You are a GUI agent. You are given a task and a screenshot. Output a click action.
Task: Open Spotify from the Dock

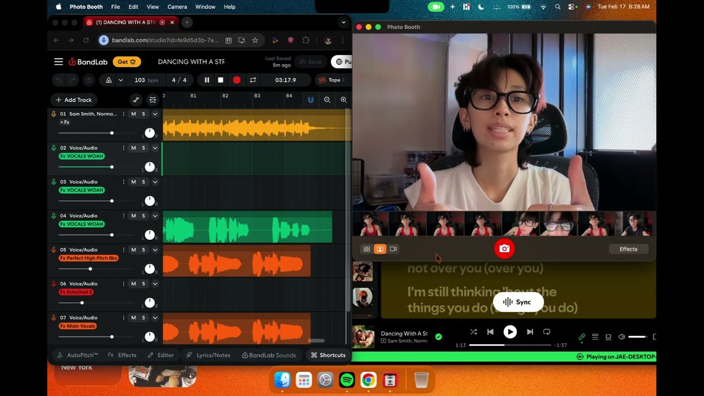(346, 380)
